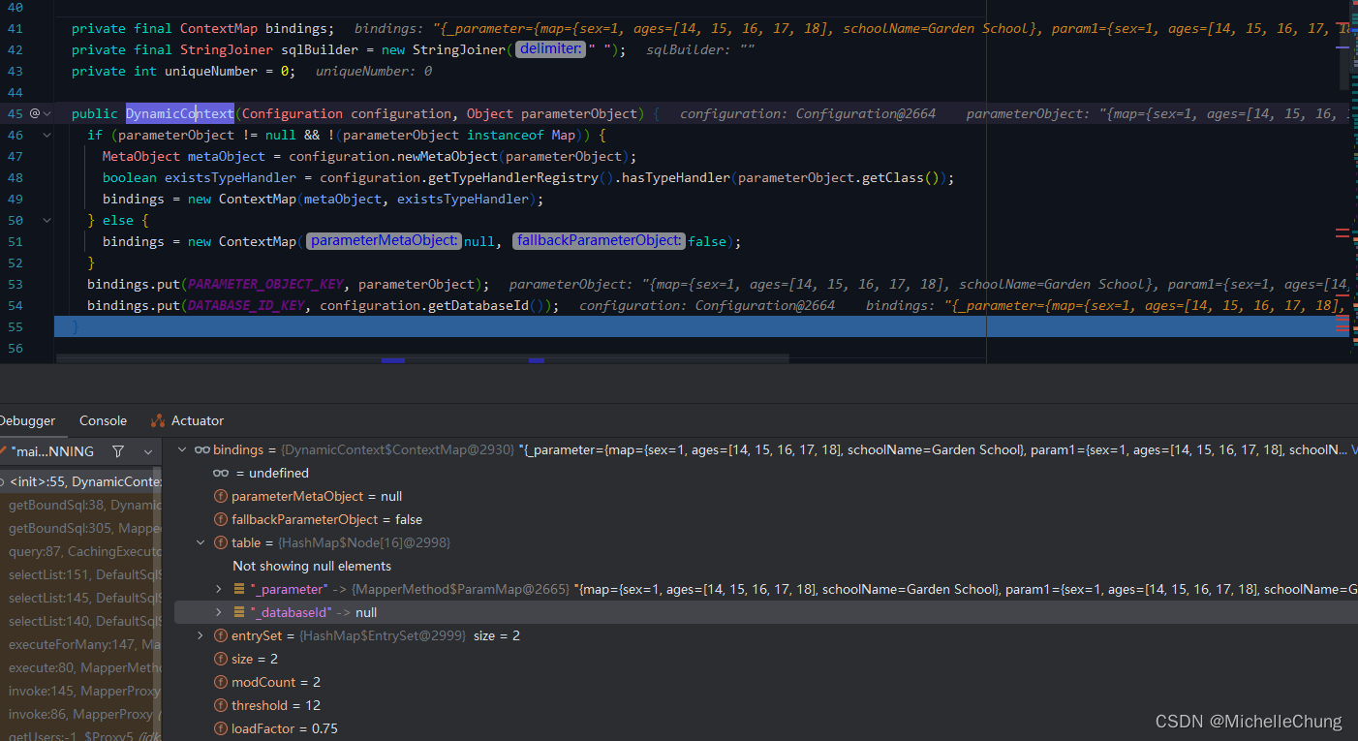Click the thread filter funnel icon
Viewport: 1358px width, 741px height.
[x=118, y=451]
